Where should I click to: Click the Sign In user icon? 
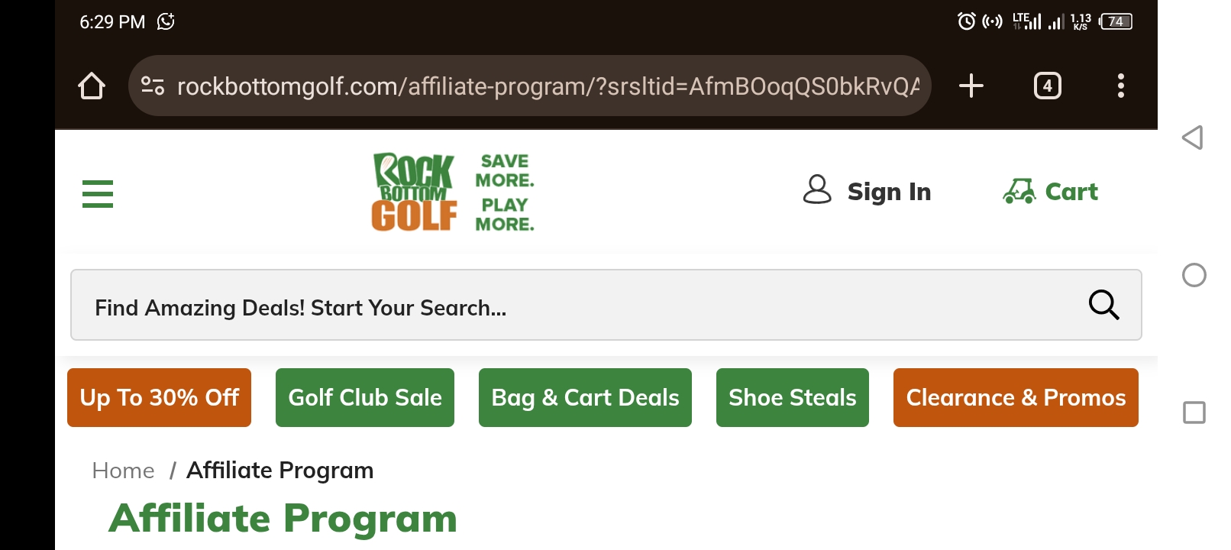(x=817, y=189)
